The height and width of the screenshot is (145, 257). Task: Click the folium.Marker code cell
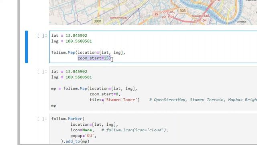click(x=153, y=129)
